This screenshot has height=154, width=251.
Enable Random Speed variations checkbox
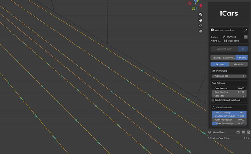point(213,100)
